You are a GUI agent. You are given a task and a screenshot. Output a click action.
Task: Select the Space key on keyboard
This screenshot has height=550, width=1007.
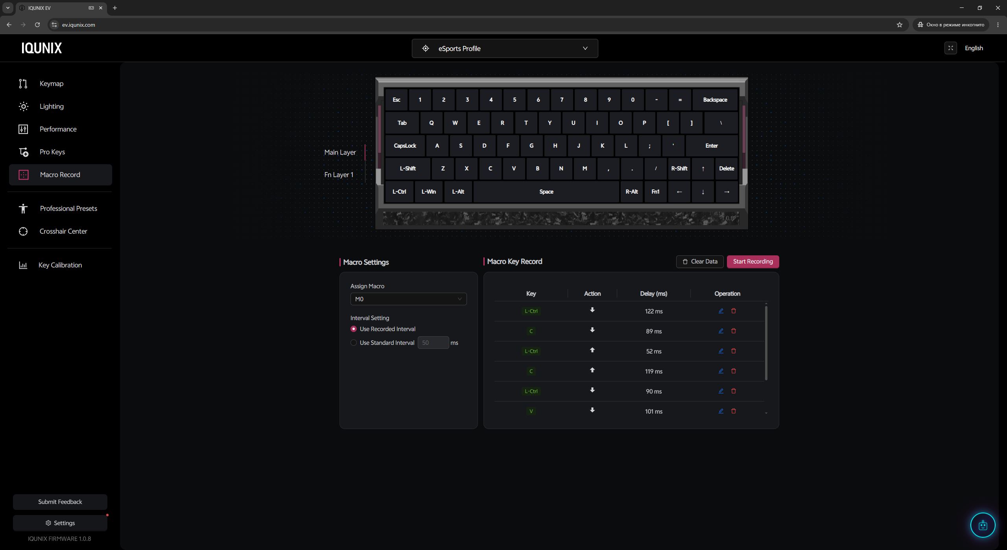click(546, 192)
